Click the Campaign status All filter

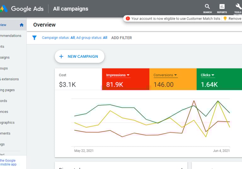point(58,38)
